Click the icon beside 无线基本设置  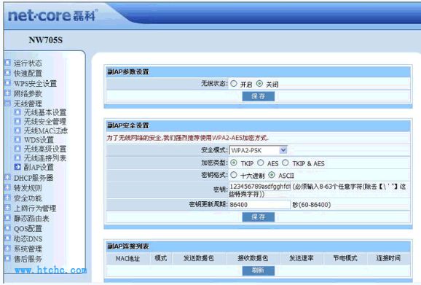tap(17, 112)
